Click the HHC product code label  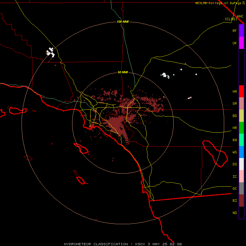240,16
